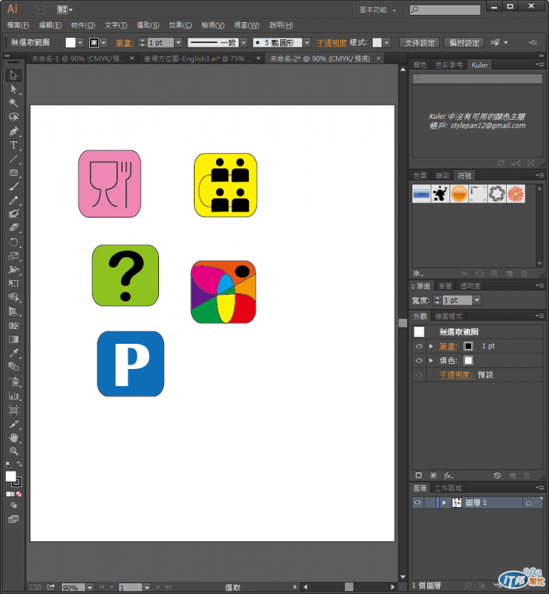Expand the 筆畫 appearance attribute
Viewport: 549px width, 594px height.
click(x=431, y=346)
